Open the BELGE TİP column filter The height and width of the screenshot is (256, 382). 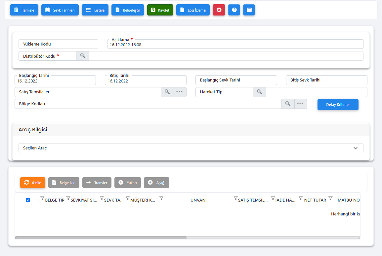[x=68, y=198]
